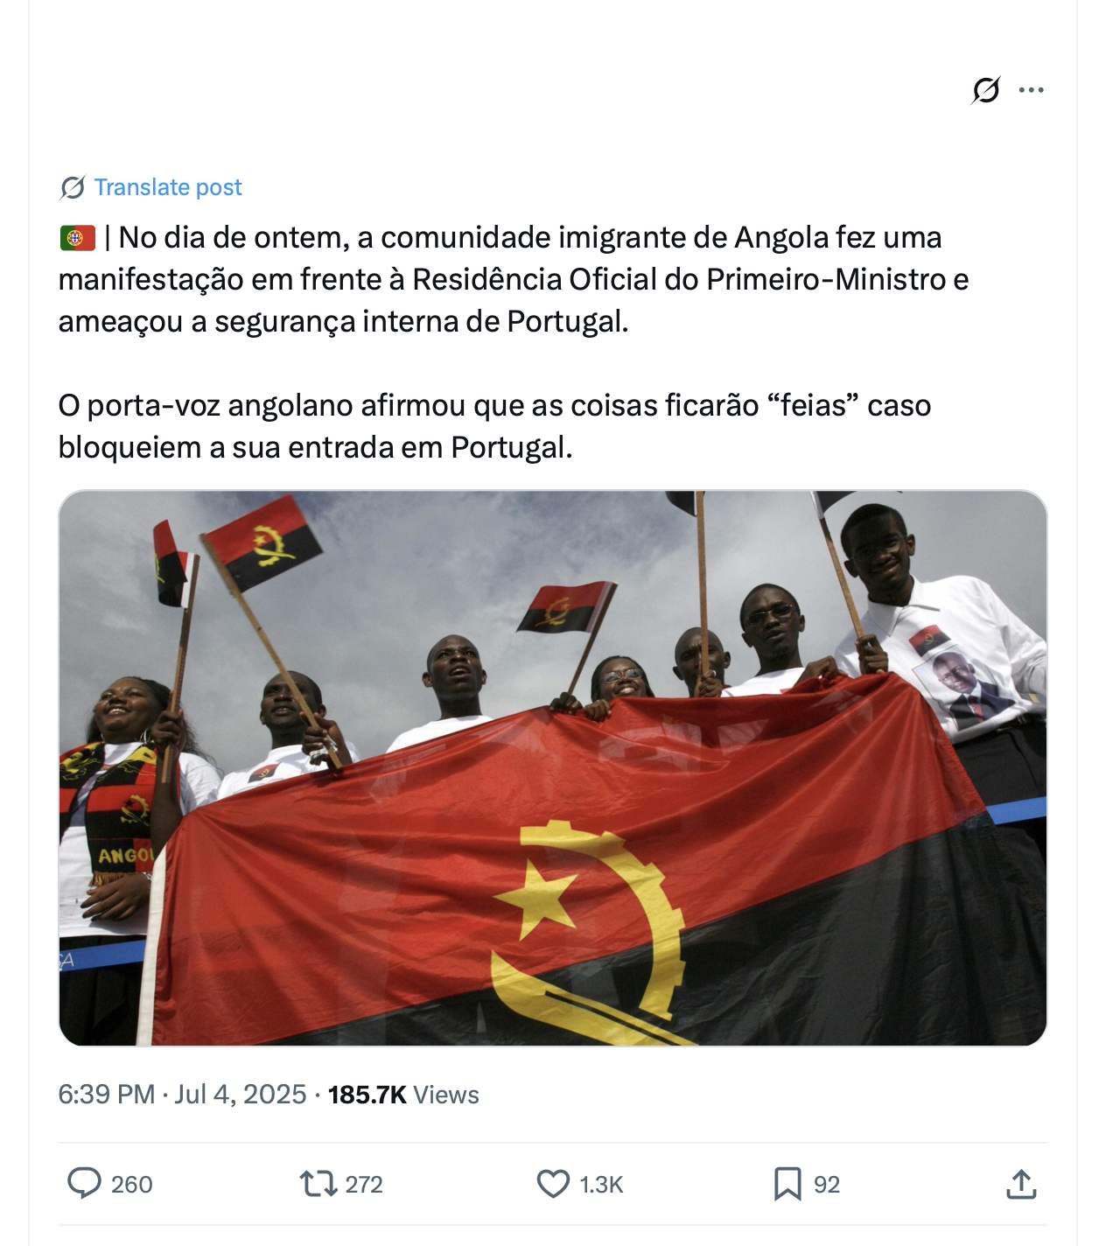This screenshot has height=1246, width=1106.
Task: Click the 6:39 PM · Jul 4, 2025 timestamp
Action: pos(182,1095)
